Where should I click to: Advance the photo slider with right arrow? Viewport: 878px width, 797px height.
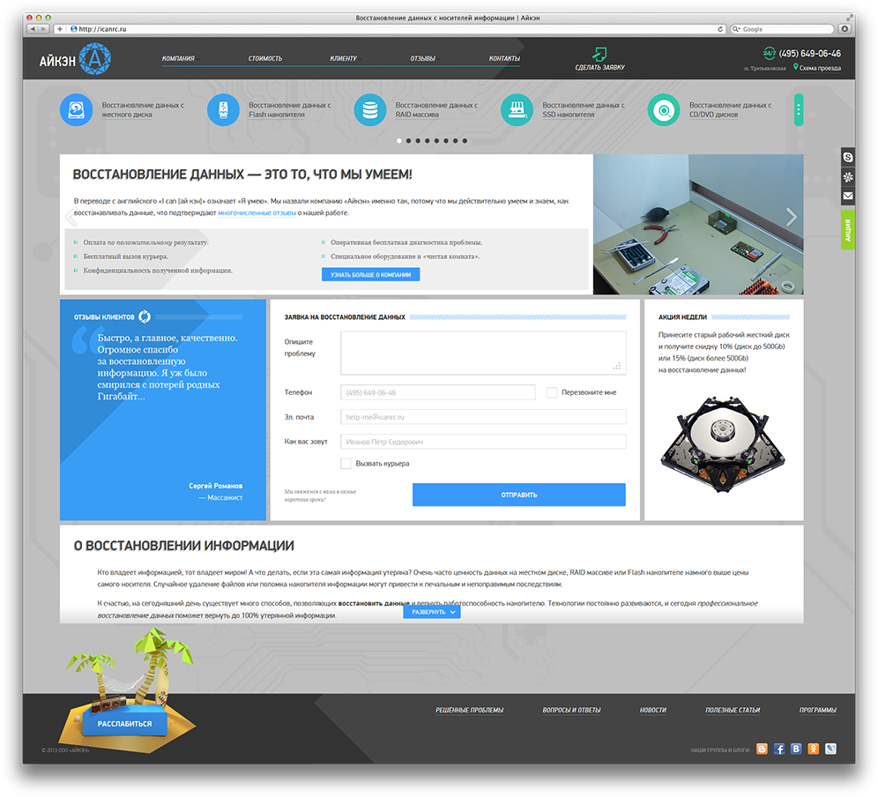coord(791,218)
